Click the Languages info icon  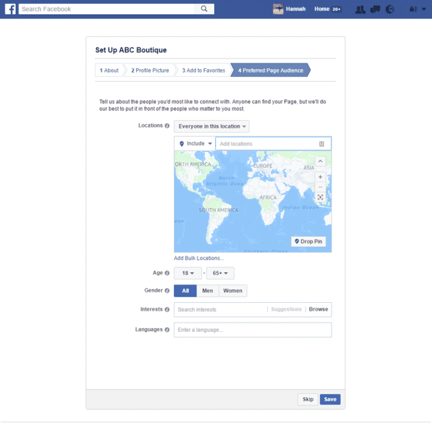167,330
